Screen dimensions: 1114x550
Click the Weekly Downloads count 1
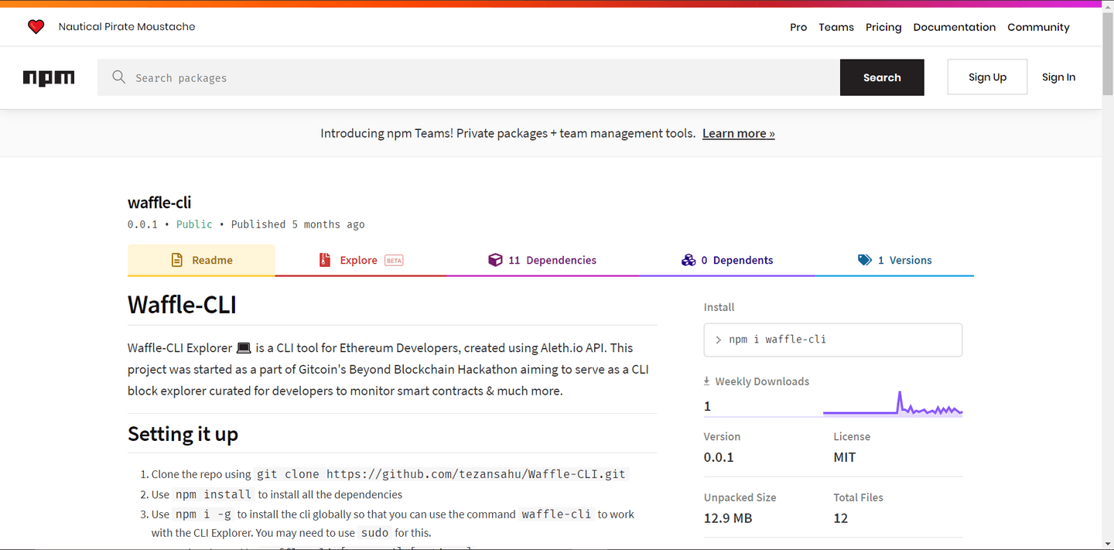pyautogui.click(x=707, y=406)
